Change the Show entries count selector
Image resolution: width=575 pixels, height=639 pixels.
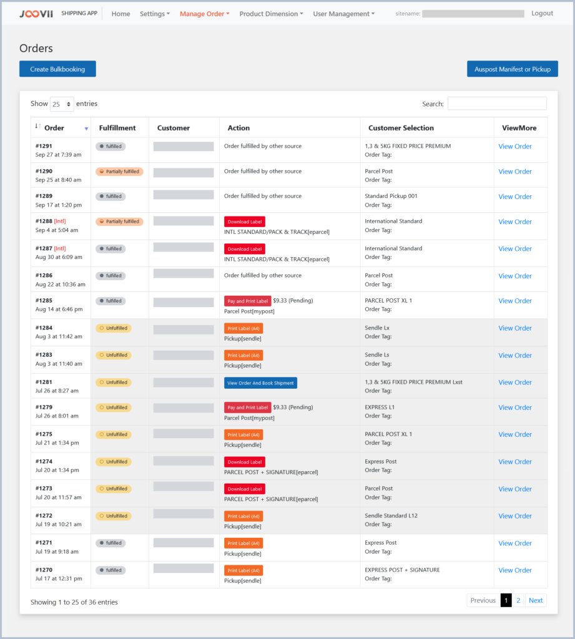(x=62, y=104)
